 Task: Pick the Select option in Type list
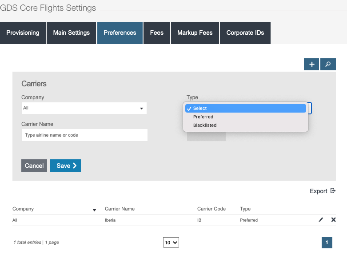200,108
